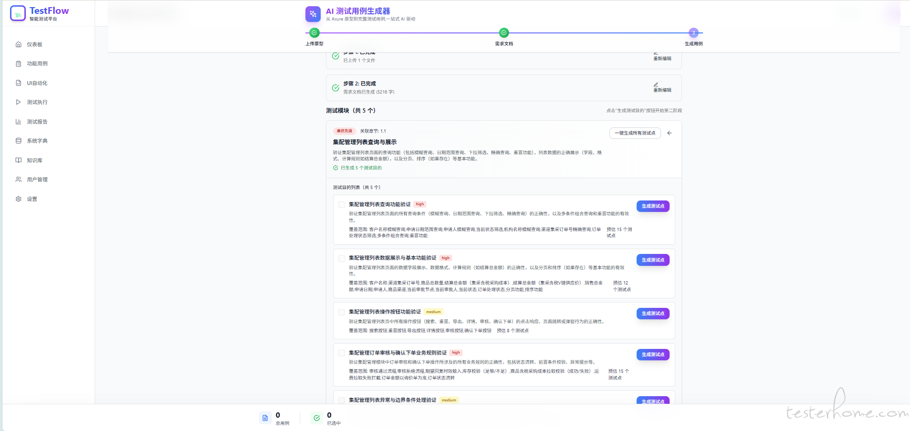
Task: Collapse the module using the back arrow
Action: coord(670,133)
